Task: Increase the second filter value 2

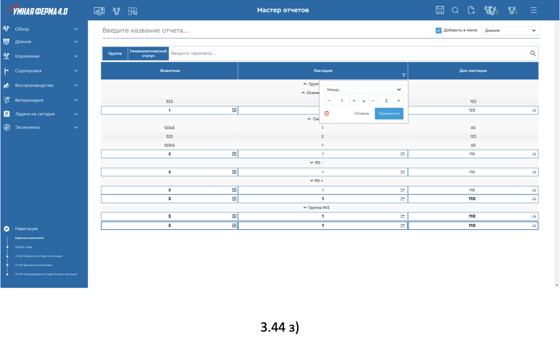Action: (x=399, y=101)
